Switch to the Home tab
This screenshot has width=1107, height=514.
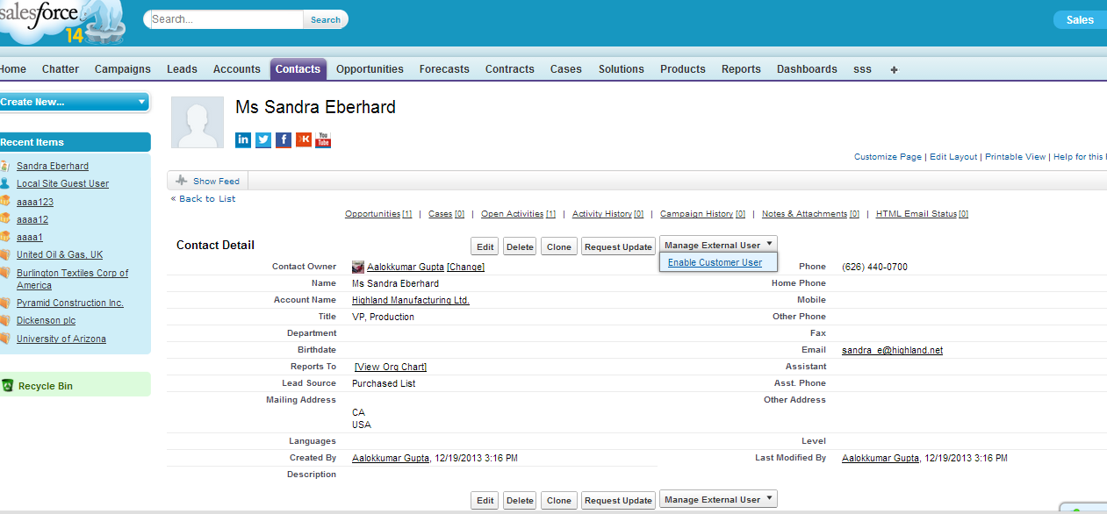[13, 69]
